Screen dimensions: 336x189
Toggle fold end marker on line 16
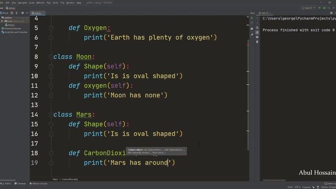pos(51,134)
